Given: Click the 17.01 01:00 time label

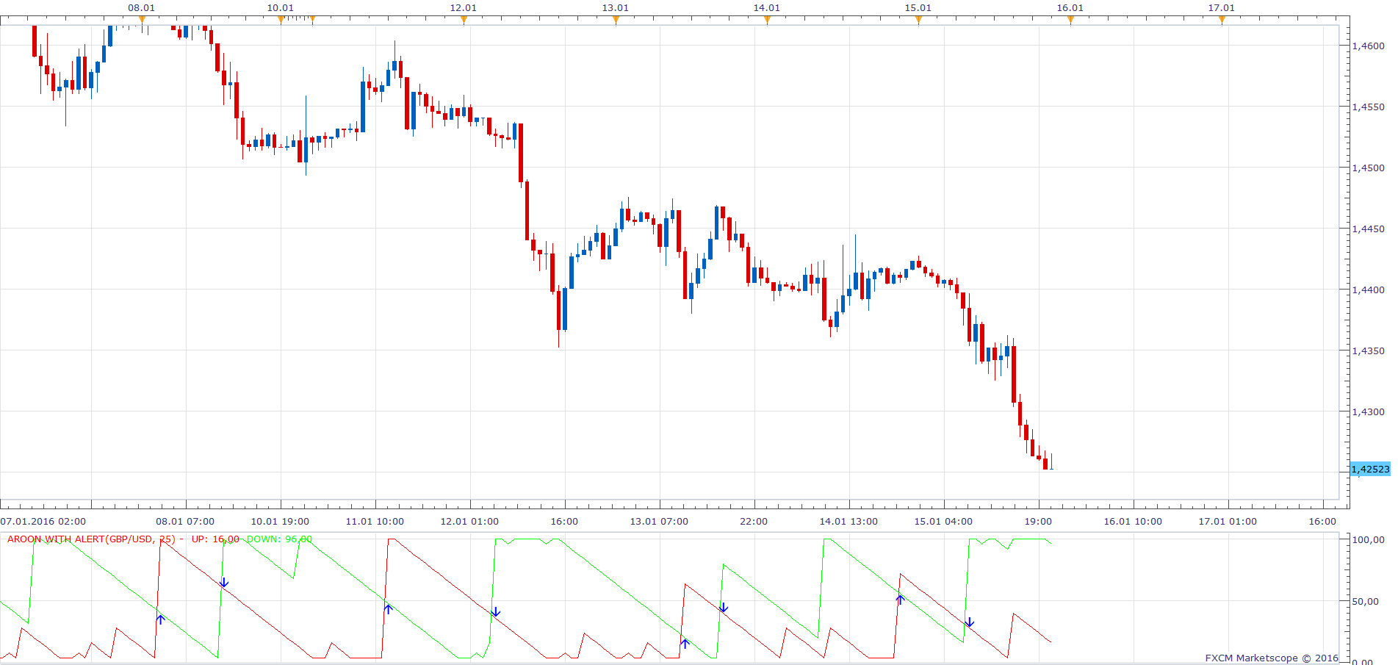Looking at the screenshot, I should pyautogui.click(x=1228, y=522).
